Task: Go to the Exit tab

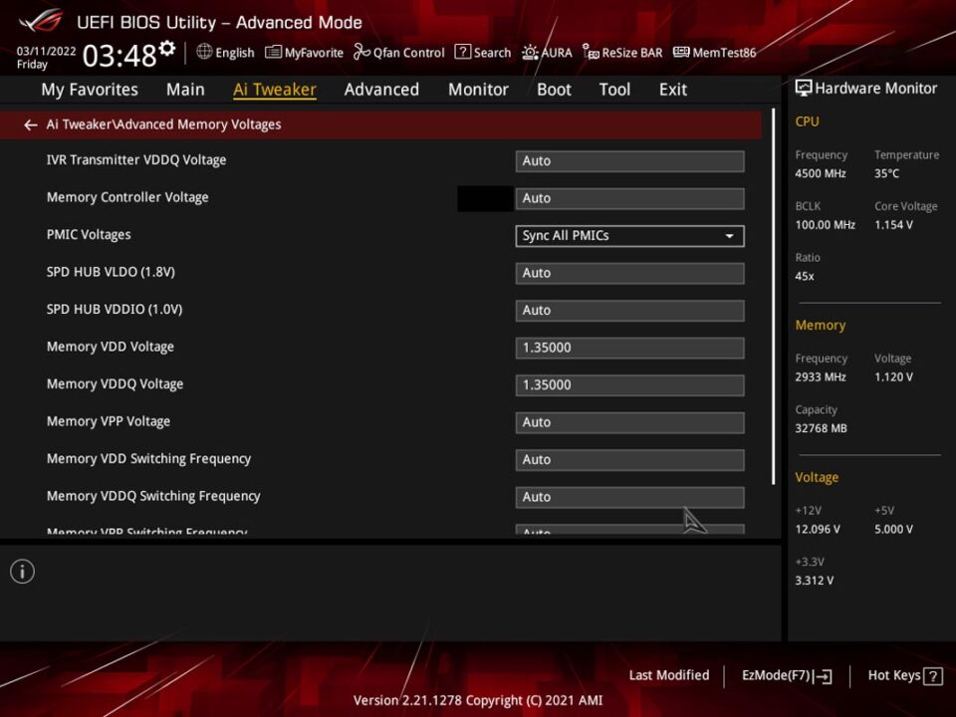Action: pyautogui.click(x=673, y=90)
